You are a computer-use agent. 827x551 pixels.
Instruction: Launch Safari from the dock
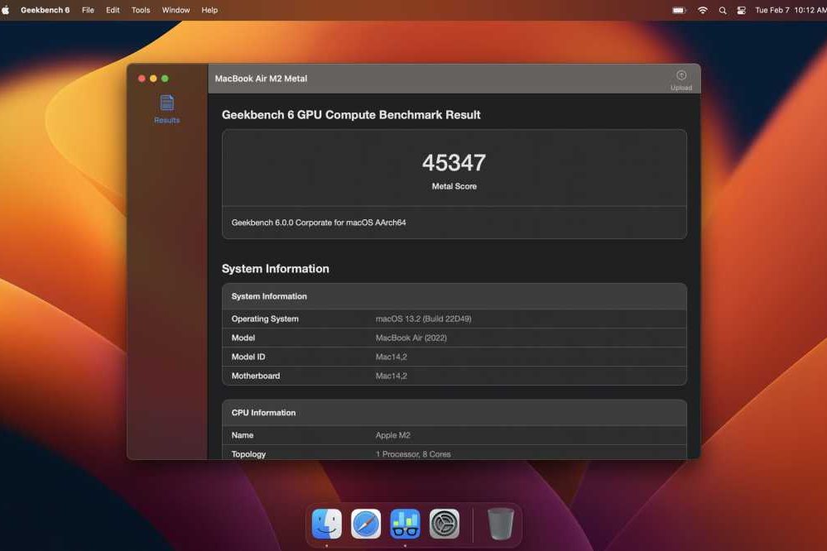coord(366,524)
